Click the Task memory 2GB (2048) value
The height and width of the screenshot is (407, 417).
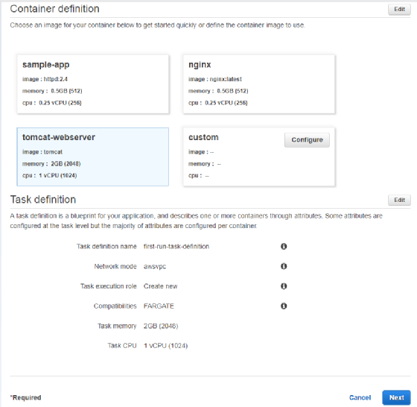tap(161, 326)
